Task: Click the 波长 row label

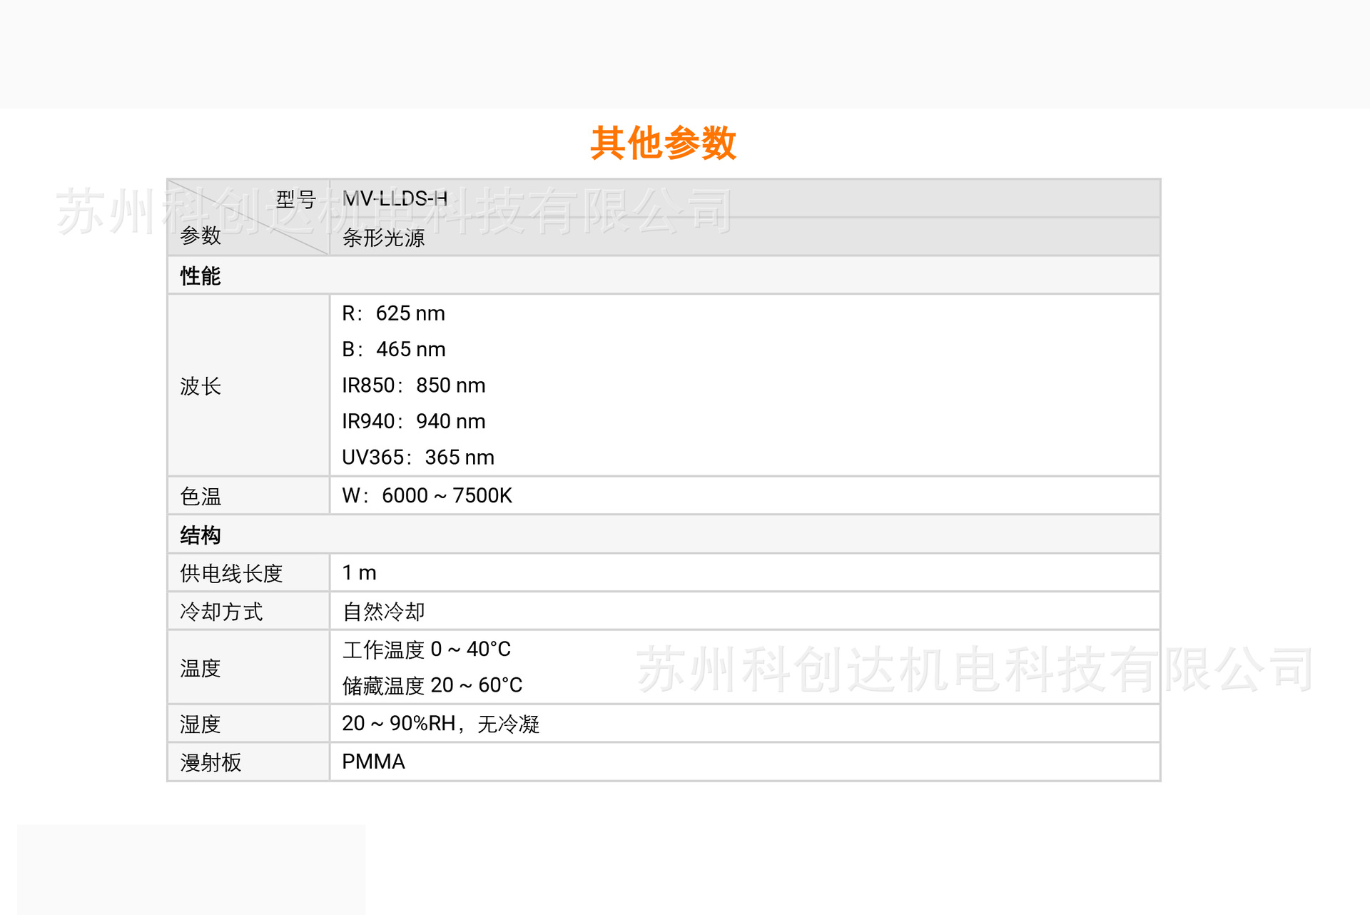Action: (x=201, y=386)
